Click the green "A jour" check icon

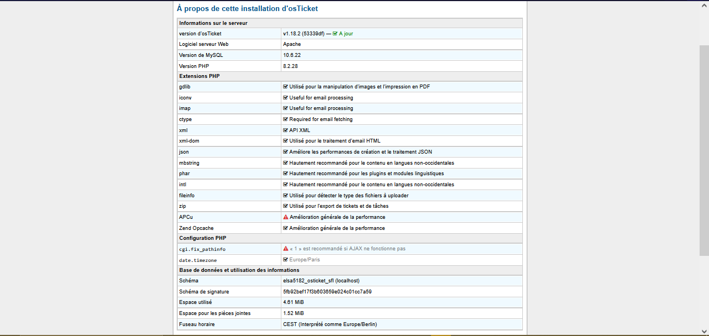click(335, 34)
